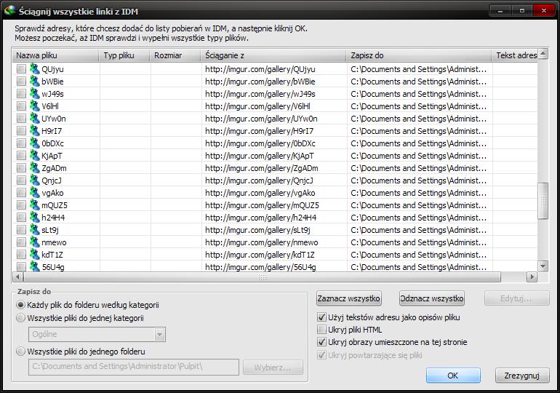Click the URL http://imgur.com/gallery/vgAko
560x393 pixels.
[260, 193]
